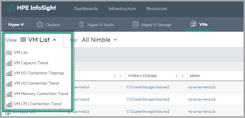Click the chart icon for VM Capacity Trend
This screenshot has width=245, height=118.
[9, 63]
